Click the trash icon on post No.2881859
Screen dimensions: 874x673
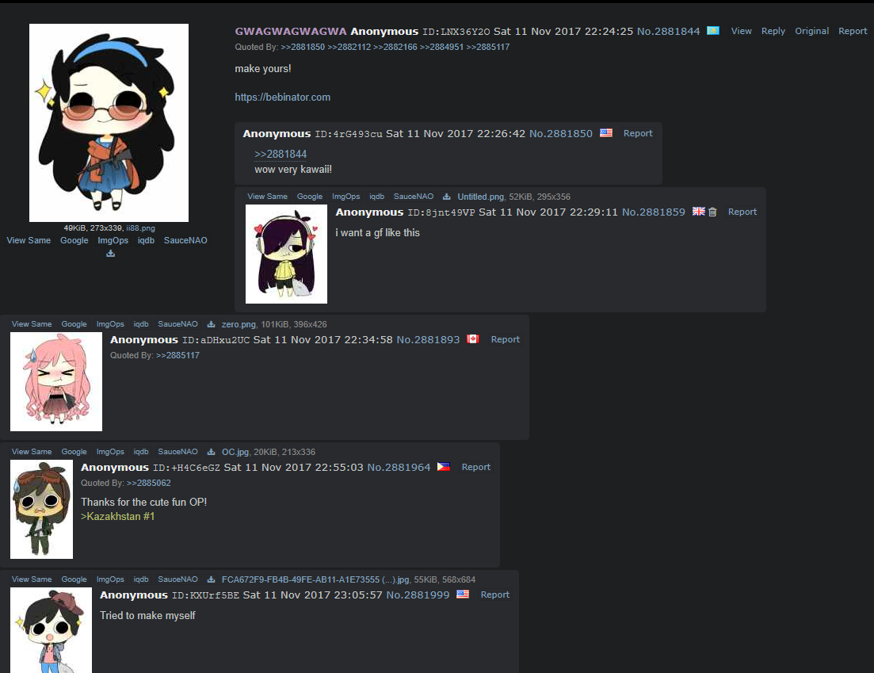[712, 212]
